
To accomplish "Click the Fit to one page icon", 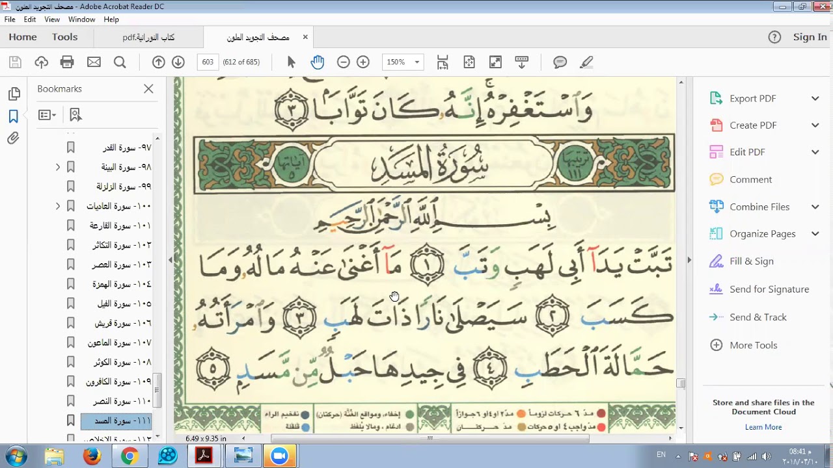I will [469, 62].
